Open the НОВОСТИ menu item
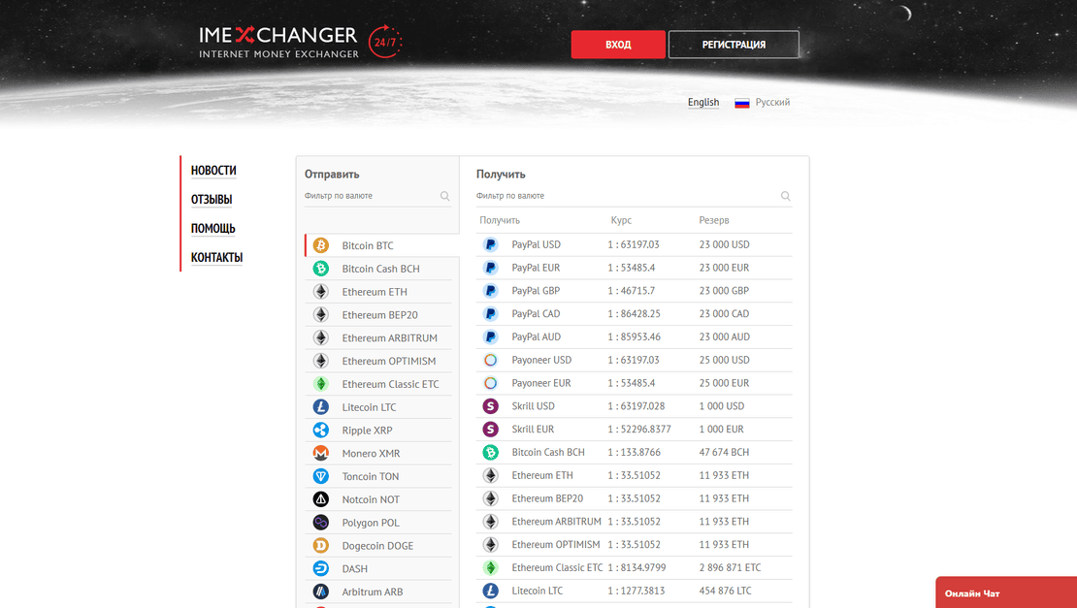 click(x=213, y=171)
